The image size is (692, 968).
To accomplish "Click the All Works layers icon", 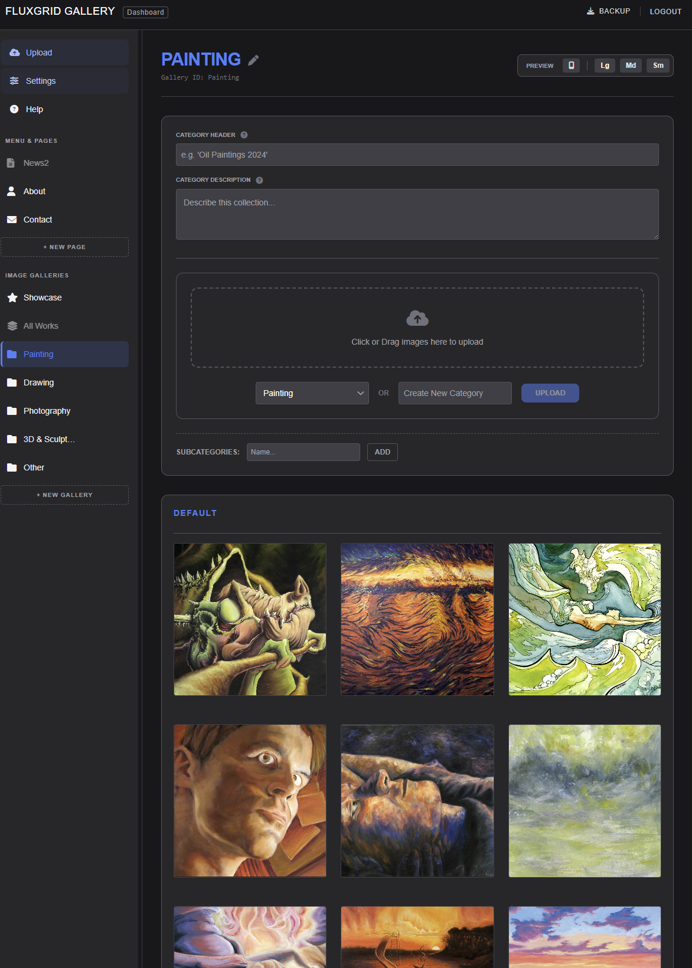I will (12, 326).
